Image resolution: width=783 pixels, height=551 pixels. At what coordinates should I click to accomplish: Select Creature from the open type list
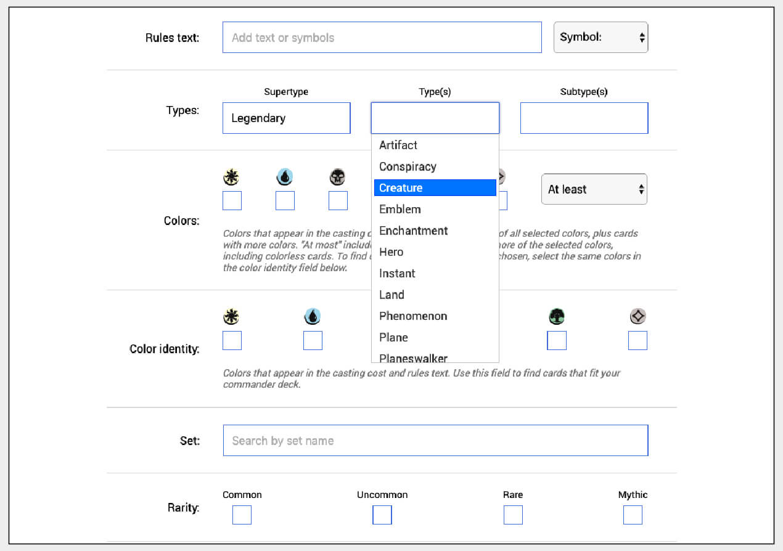pos(435,187)
